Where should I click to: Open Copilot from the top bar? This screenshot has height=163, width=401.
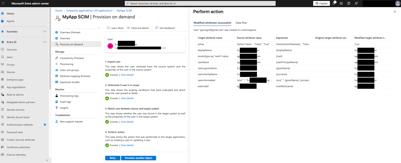pyautogui.click(x=321, y=3)
